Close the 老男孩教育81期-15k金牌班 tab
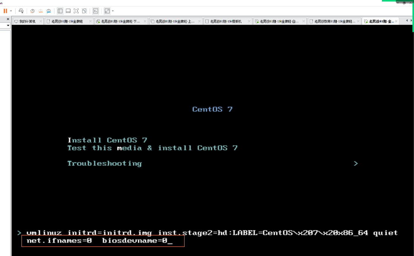Screen dimensions: 414x256 coord(358,21)
